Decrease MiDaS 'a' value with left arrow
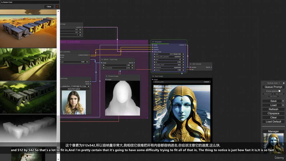 pyautogui.click(x=104, y=65)
